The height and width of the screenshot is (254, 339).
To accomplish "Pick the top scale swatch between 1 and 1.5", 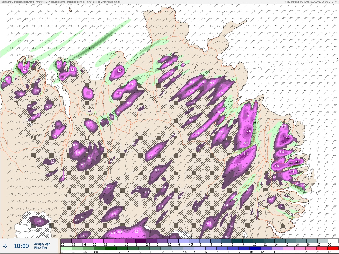I will pyautogui.click(x=119, y=241).
